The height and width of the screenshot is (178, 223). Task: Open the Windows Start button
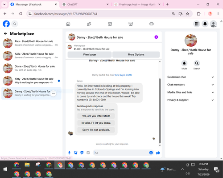5,169
